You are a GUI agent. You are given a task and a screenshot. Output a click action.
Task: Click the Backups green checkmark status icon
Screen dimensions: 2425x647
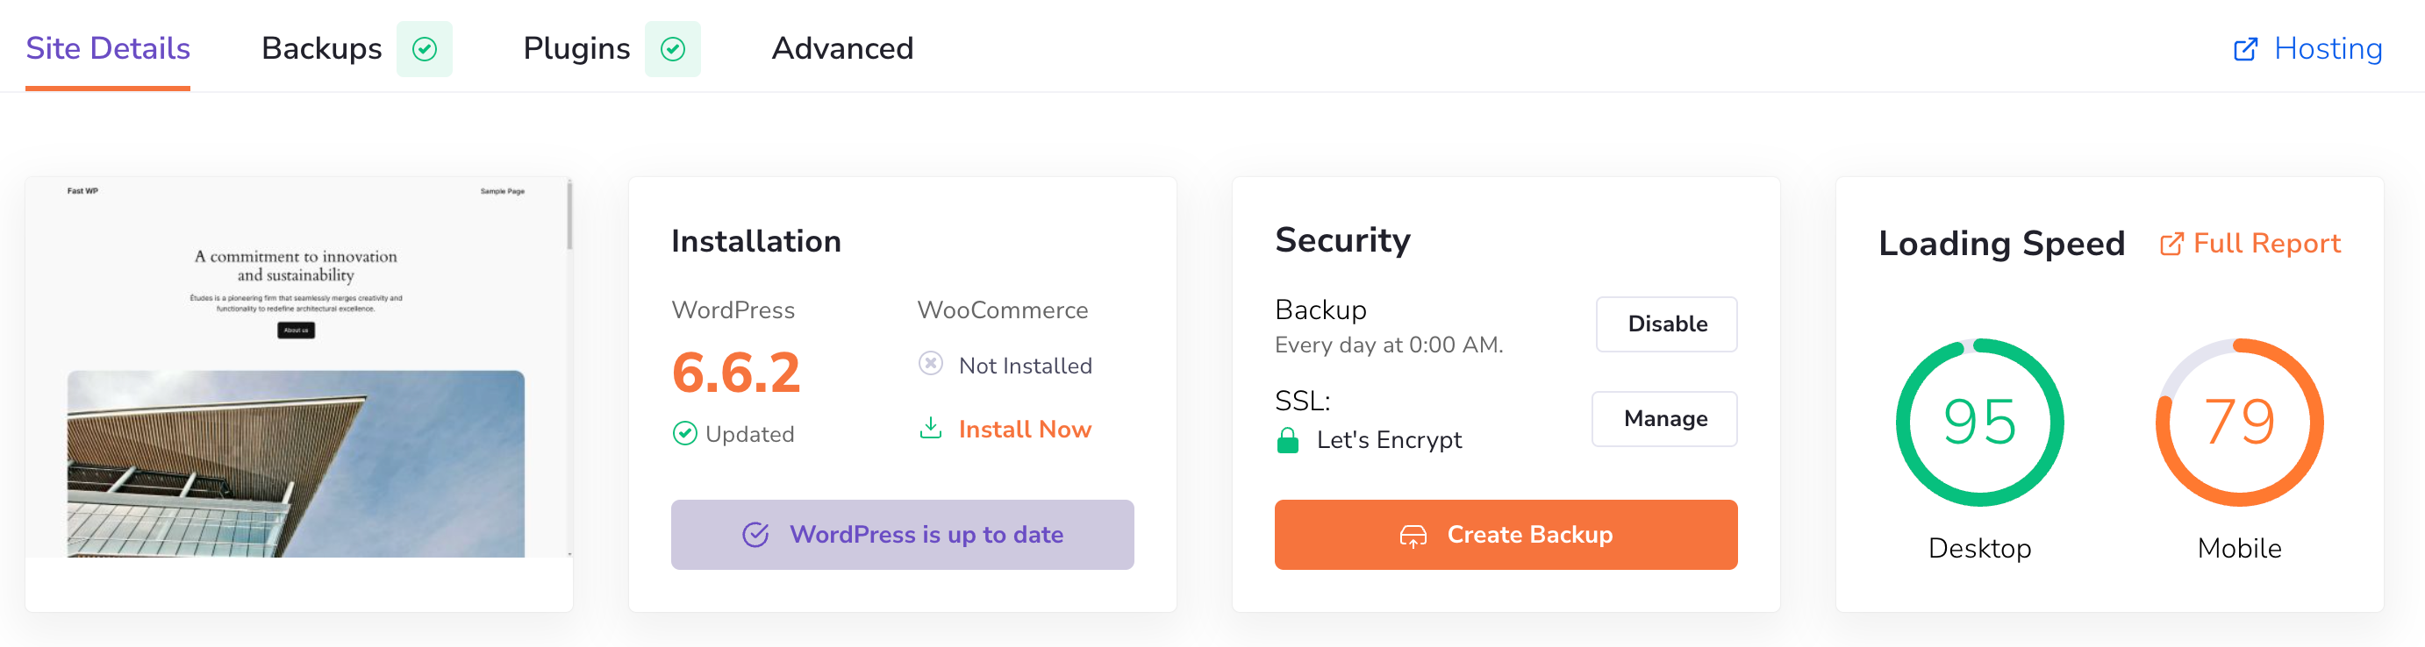(425, 49)
